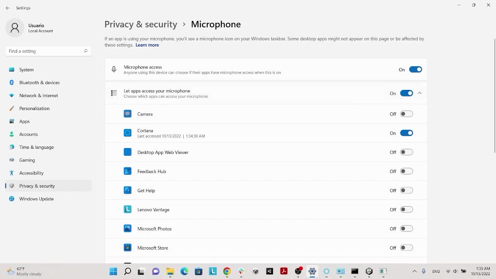Click the Microsoft Store app icon in list
Viewport: 496px width, 279px height.
tap(127, 248)
